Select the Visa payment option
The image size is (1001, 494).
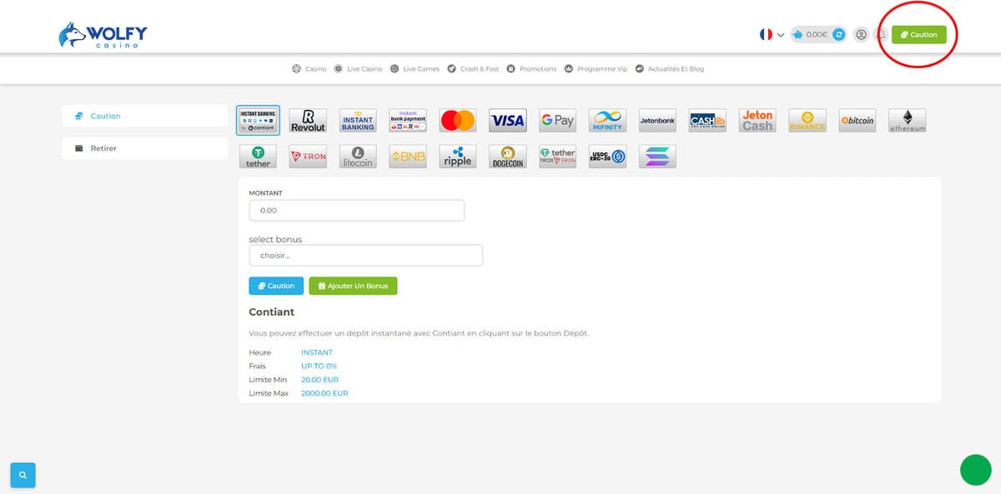(507, 121)
